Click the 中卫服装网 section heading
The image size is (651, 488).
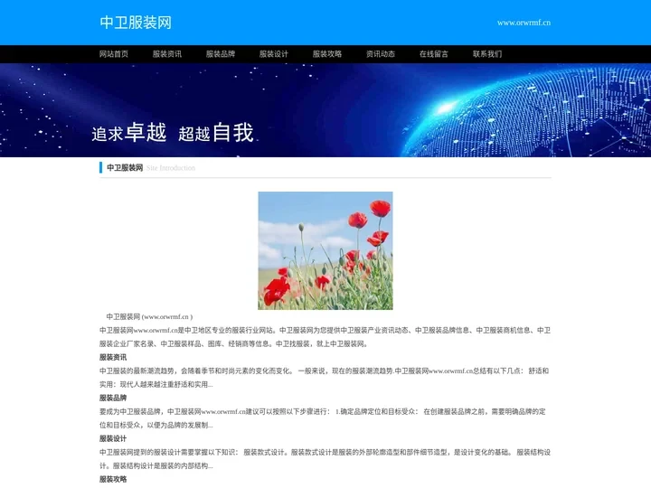125,168
